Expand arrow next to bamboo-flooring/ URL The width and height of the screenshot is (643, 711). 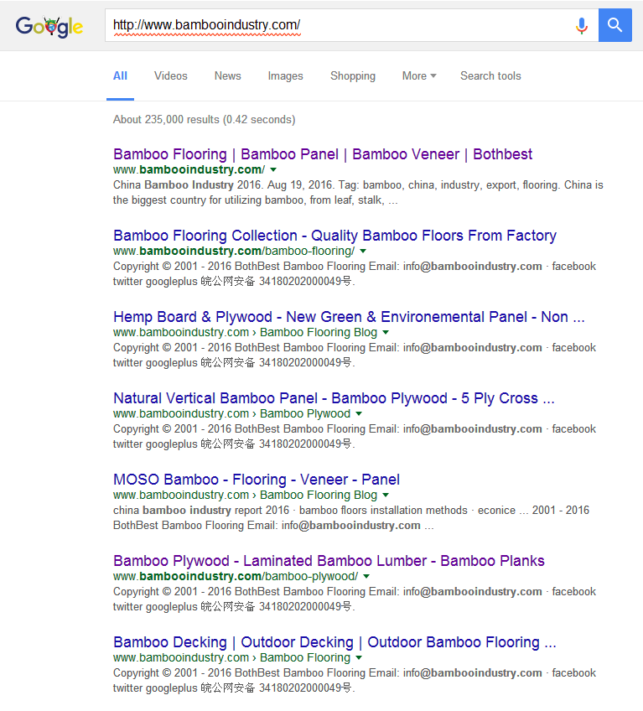pos(363,251)
